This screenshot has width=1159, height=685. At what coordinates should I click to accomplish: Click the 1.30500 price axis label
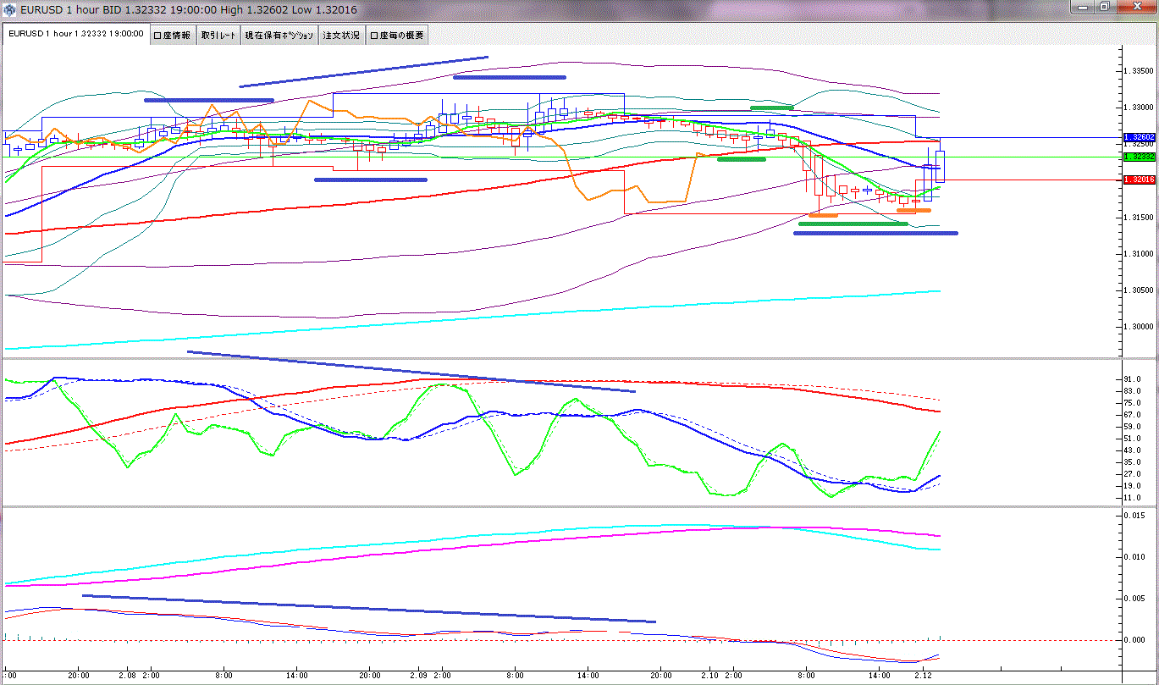point(1138,290)
